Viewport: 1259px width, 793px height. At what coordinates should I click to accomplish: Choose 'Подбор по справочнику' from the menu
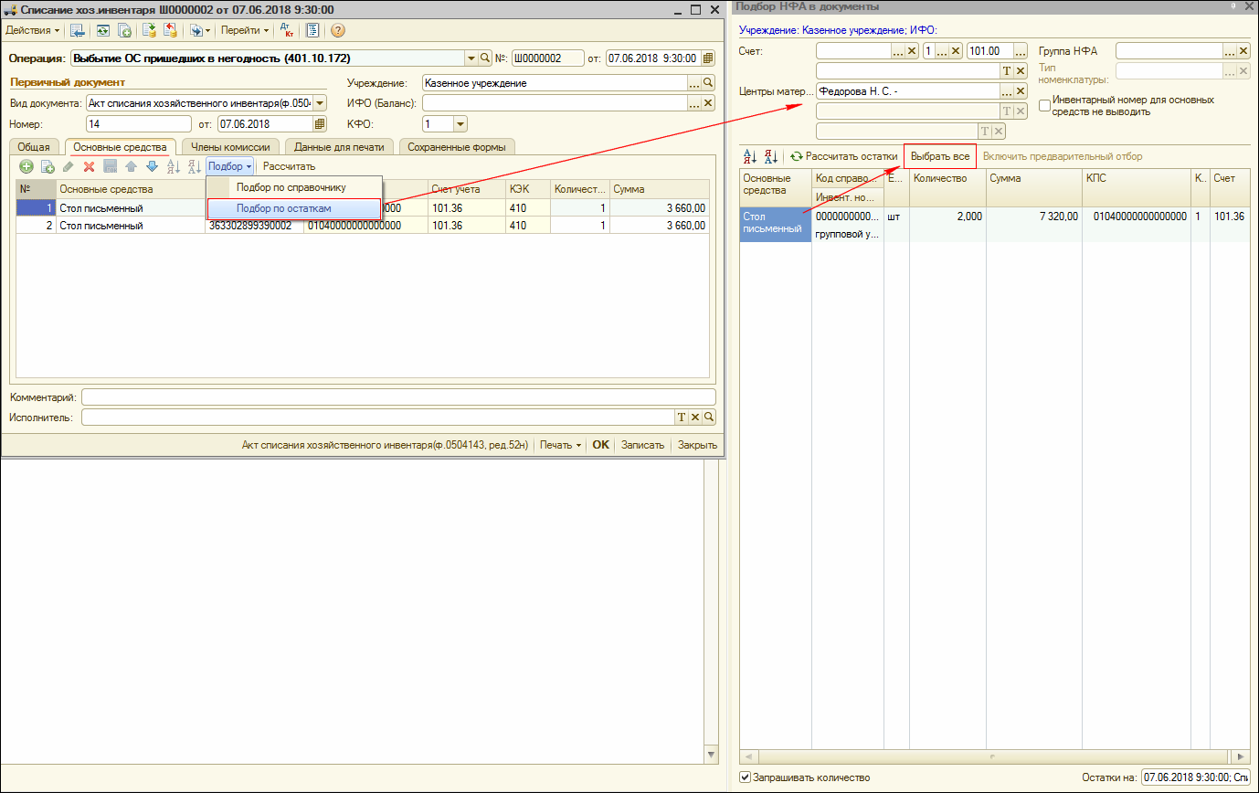click(x=291, y=187)
